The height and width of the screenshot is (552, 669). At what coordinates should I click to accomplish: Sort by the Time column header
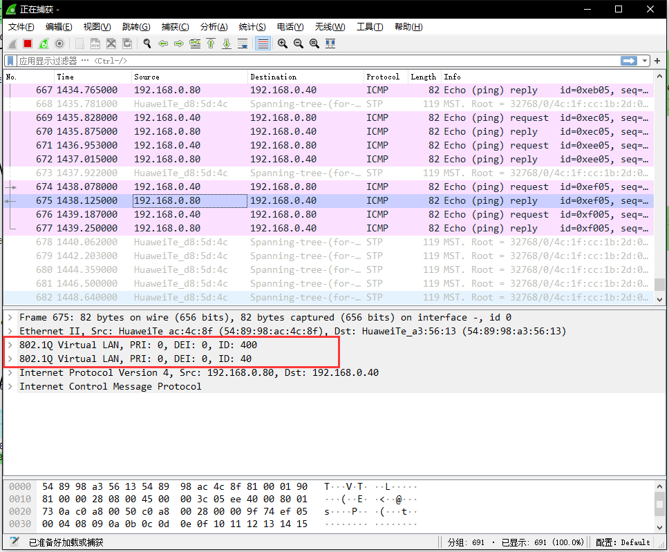[93, 77]
